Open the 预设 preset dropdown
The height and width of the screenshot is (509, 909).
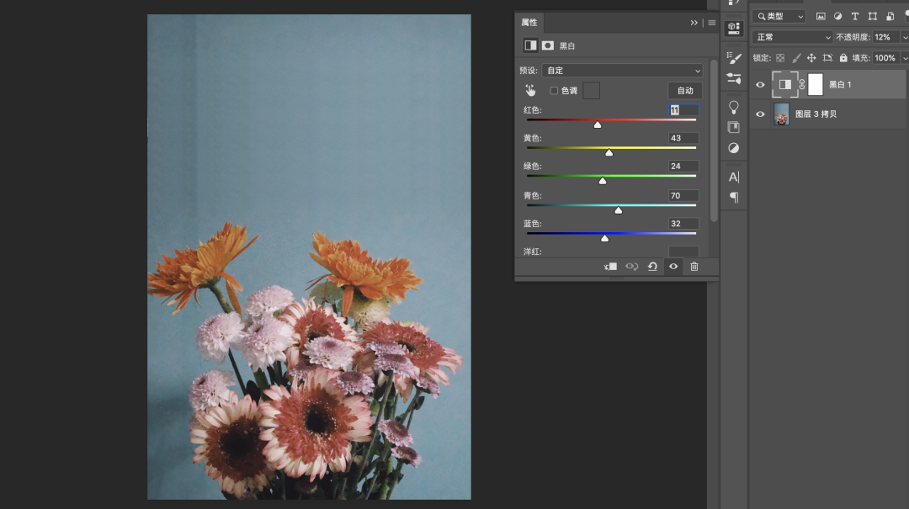pyautogui.click(x=622, y=71)
